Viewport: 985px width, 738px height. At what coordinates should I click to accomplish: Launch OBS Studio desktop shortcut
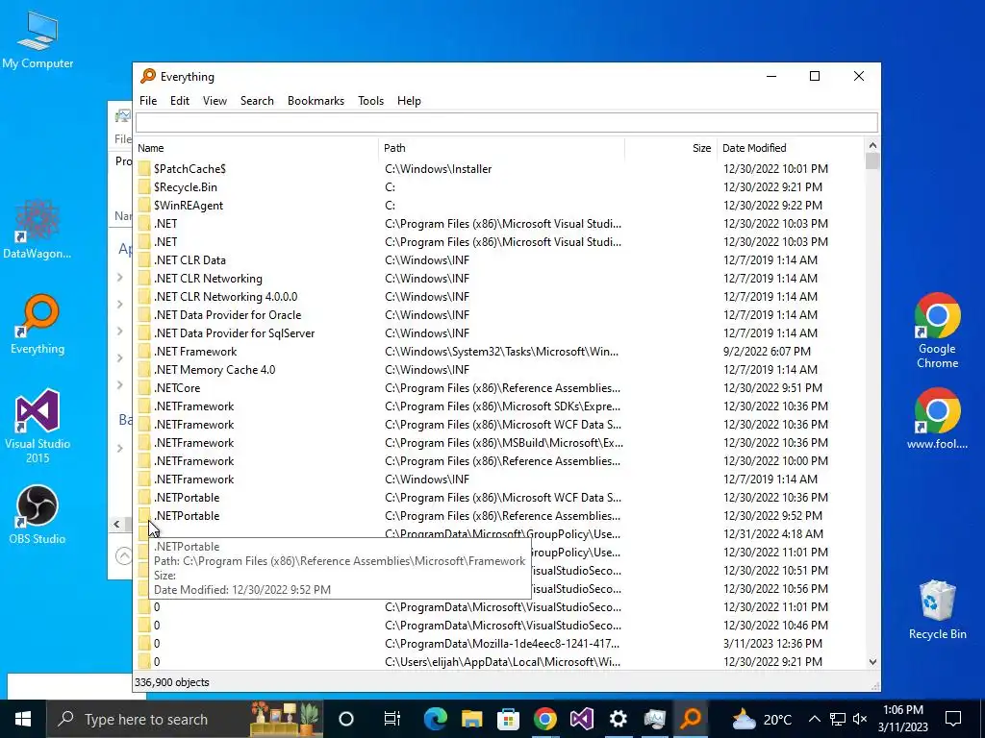[x=38, y=515]
